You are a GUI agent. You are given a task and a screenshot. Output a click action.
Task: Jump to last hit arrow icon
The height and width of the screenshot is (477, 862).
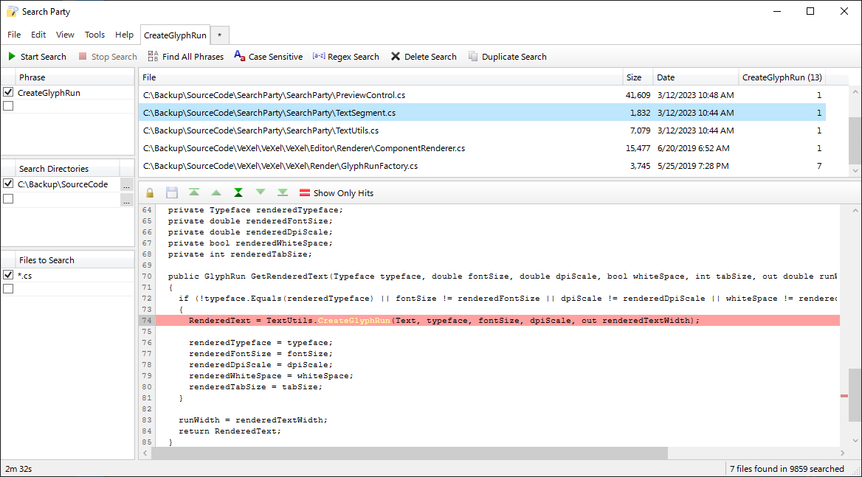[283, 192]
